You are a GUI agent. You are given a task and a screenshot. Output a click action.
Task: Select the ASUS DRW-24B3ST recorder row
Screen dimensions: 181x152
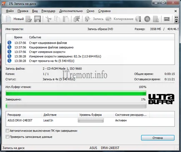pyautogui.click(x=90, y=120)
